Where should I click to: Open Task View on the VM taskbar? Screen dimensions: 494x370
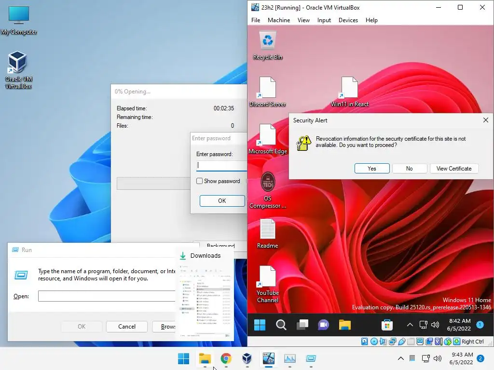302,325
